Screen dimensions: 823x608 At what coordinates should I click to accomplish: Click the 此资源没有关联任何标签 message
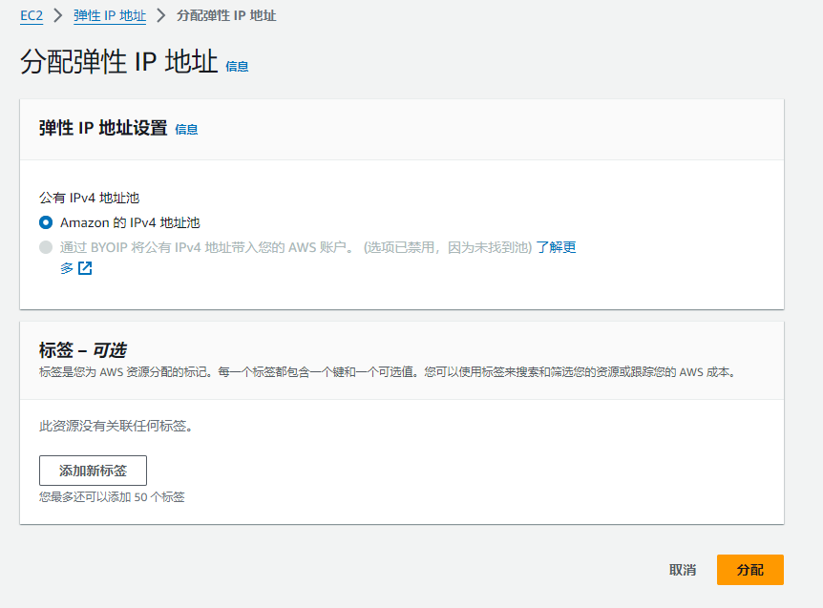[116, 426]
